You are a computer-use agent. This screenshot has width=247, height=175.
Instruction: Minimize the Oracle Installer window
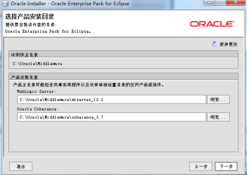(x=209, y=2)
